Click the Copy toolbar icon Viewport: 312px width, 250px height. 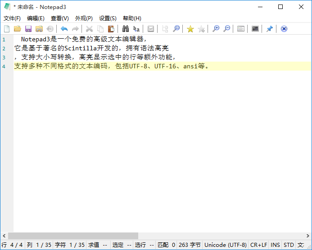click(100, 29)
